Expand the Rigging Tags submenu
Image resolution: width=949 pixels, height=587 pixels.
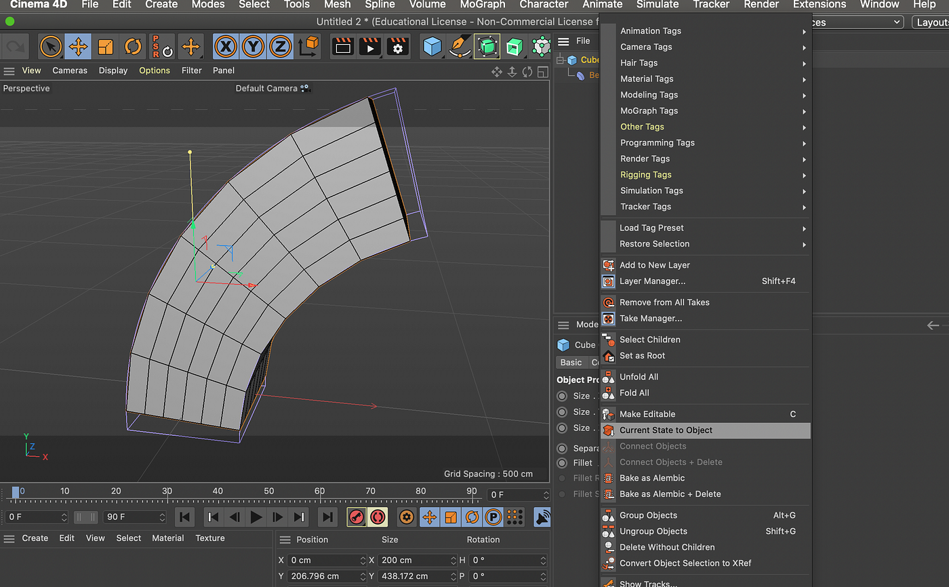(706, 175)
